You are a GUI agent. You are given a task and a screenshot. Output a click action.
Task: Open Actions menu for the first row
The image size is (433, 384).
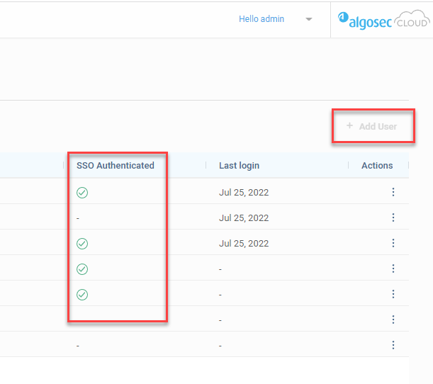pos(393,192)
